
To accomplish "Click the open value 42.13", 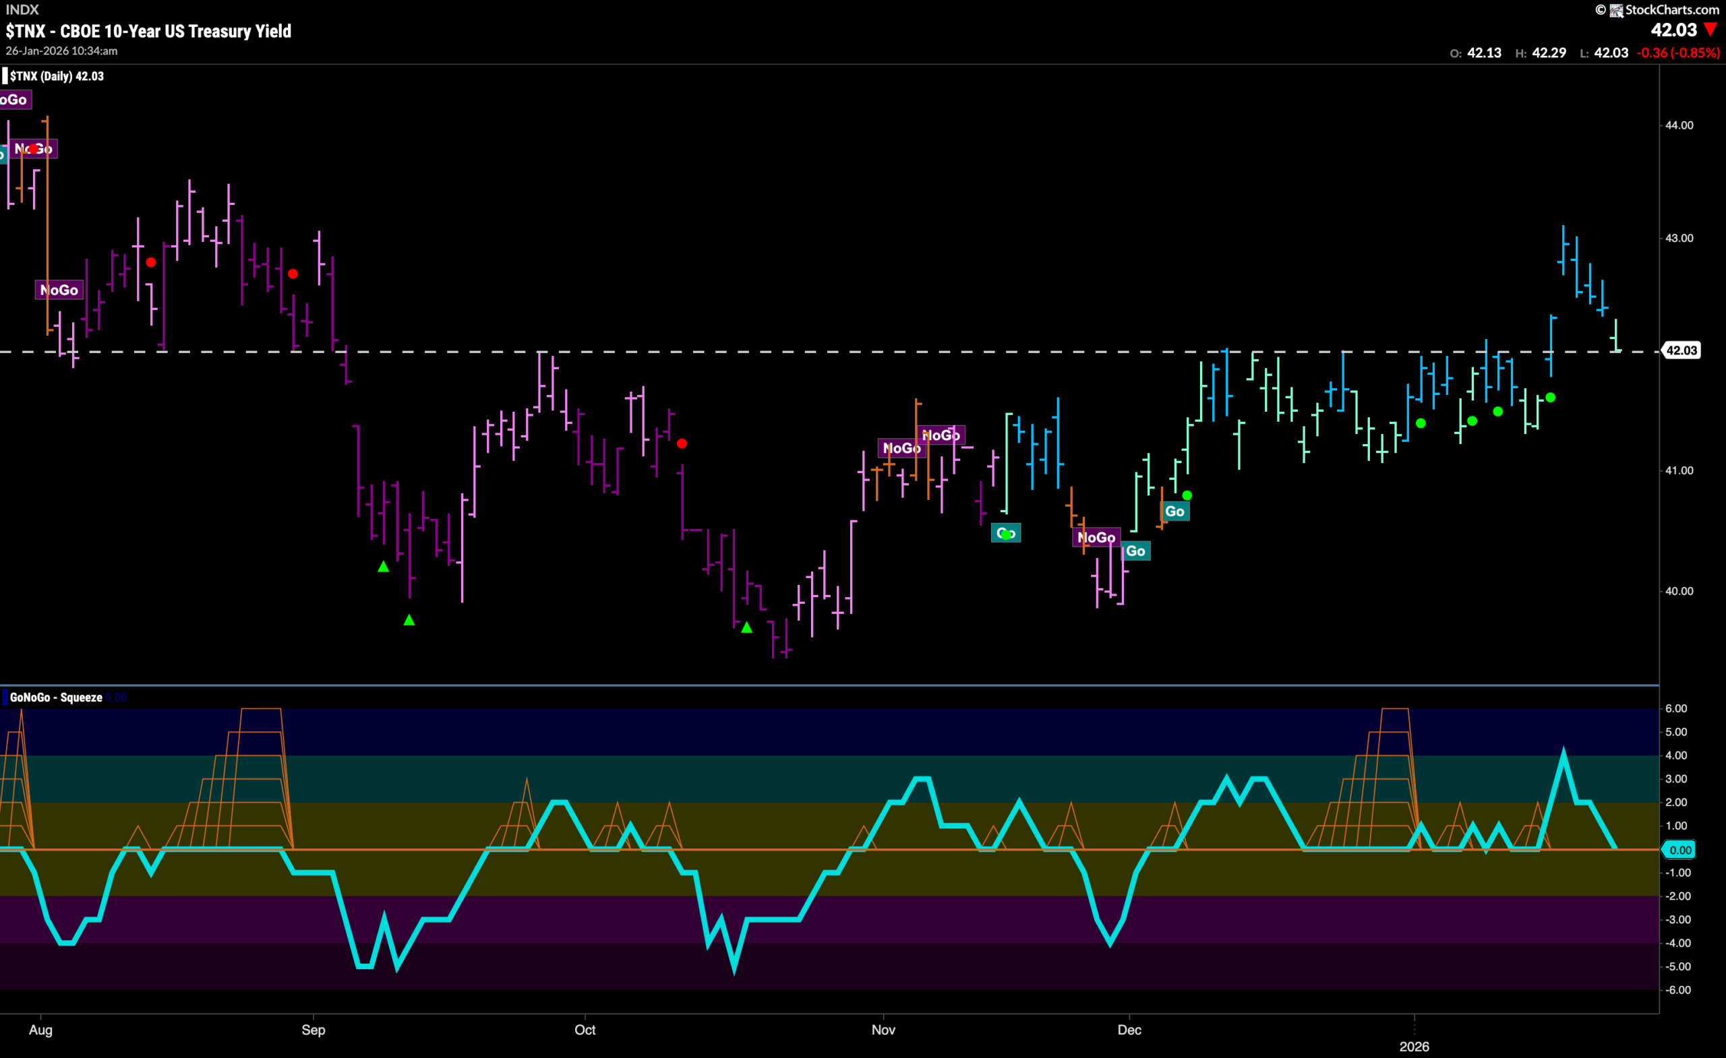I will [x=1485, y=53].
